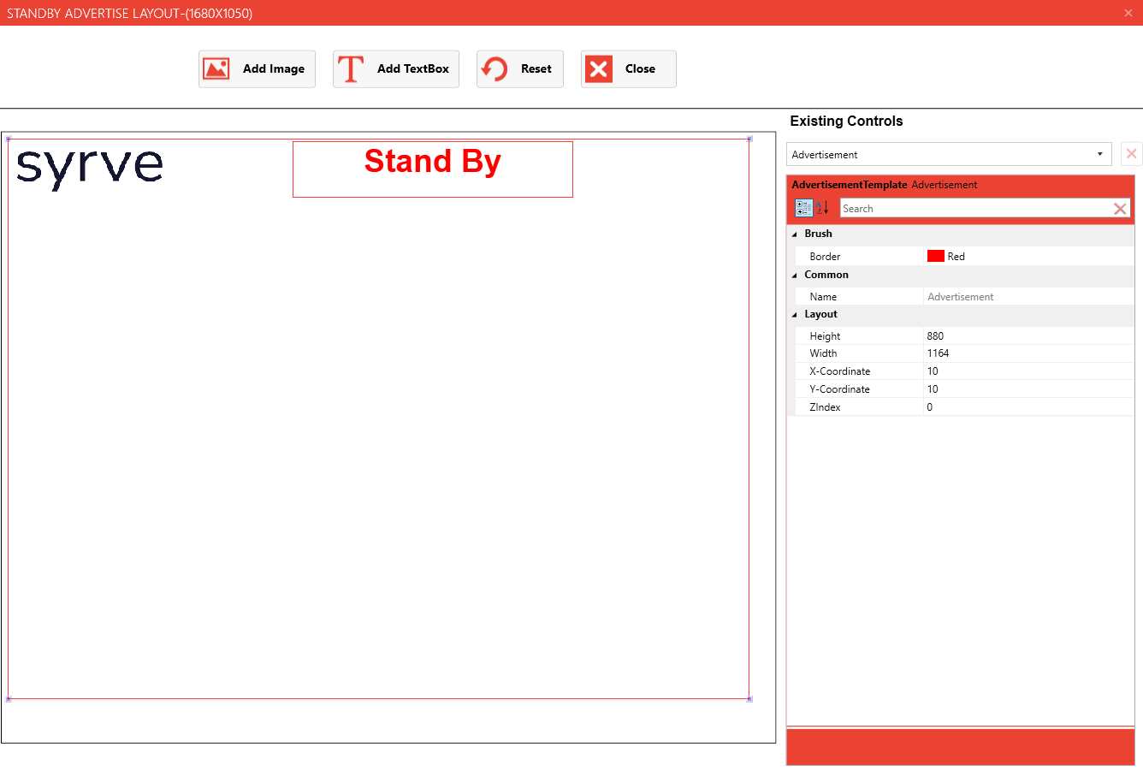Click the X-Coordinate value field

click(1027, 371)
